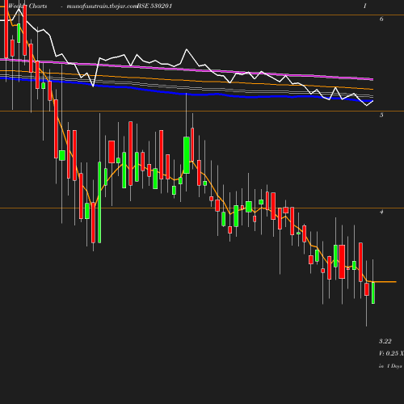Viewport: 404px width, 404px height.
Task: Click the '6' price axis label
Action: [381, 19]
